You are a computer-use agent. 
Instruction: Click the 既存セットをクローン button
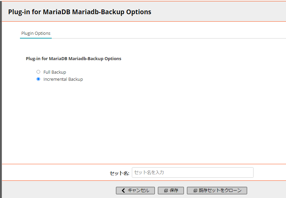pos(217,191)
